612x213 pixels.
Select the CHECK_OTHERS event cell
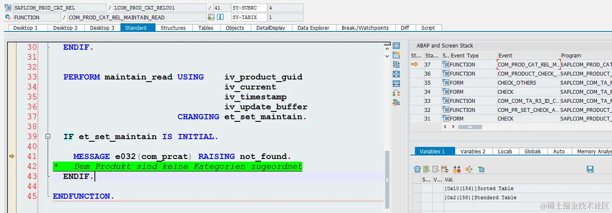pos(528,83)
